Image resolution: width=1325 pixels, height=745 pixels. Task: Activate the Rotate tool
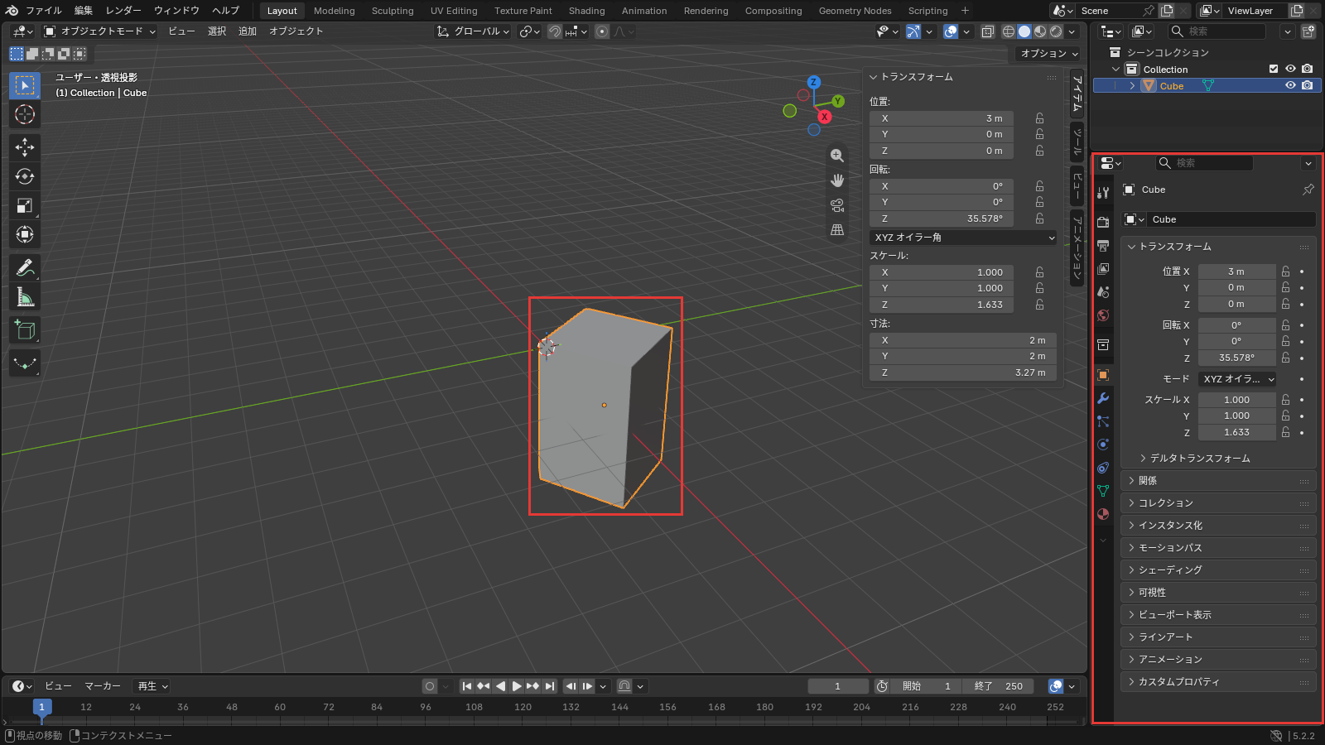(25, 176)
